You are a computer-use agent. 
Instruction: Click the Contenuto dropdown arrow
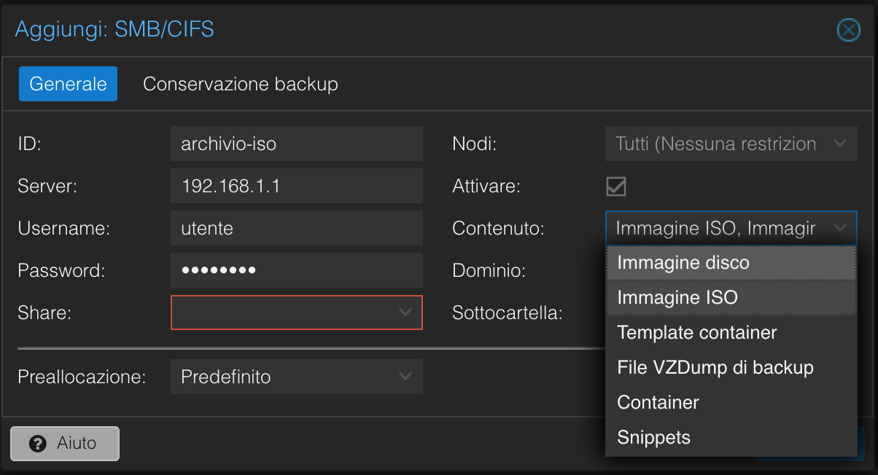coord(840,228)
